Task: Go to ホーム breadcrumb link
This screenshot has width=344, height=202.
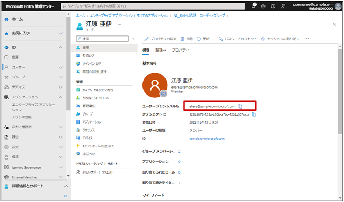Action: (80, 16)
